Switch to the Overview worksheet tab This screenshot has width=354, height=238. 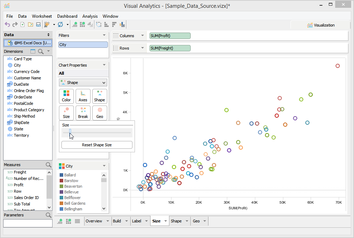94,221
